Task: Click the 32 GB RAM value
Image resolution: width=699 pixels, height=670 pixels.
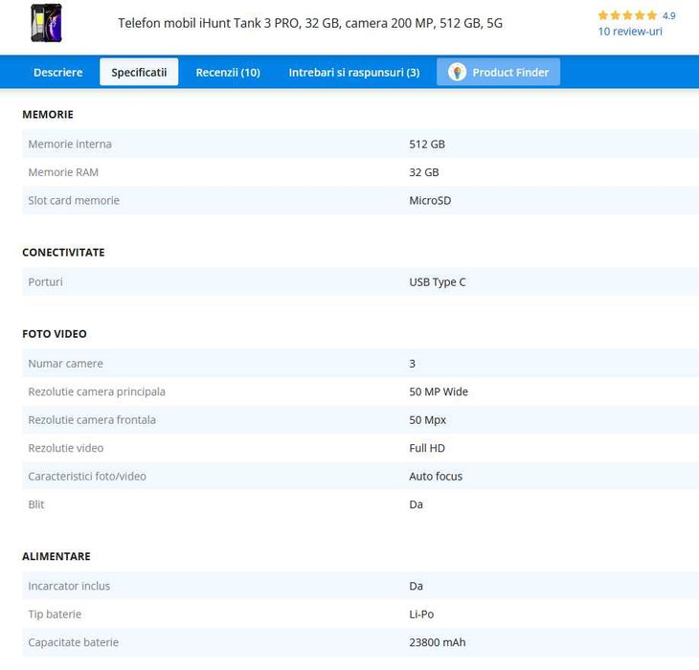Action: [424, 172]
